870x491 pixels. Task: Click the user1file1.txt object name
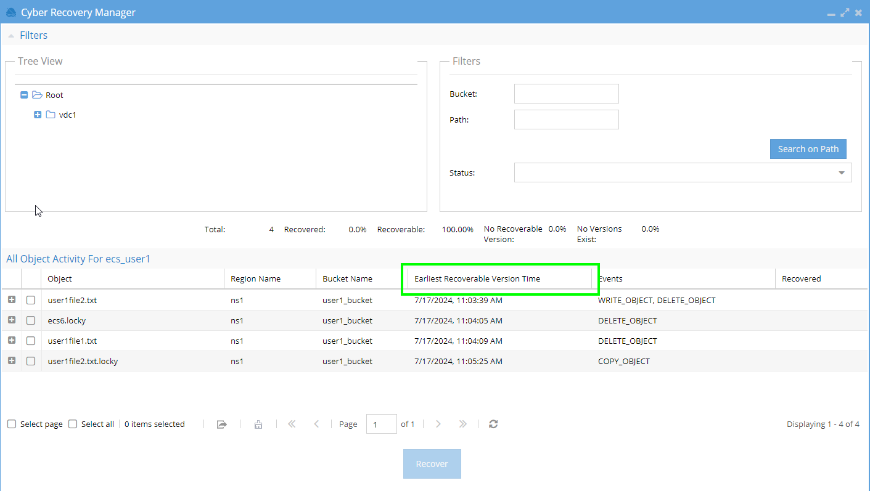tap(72, 341)
